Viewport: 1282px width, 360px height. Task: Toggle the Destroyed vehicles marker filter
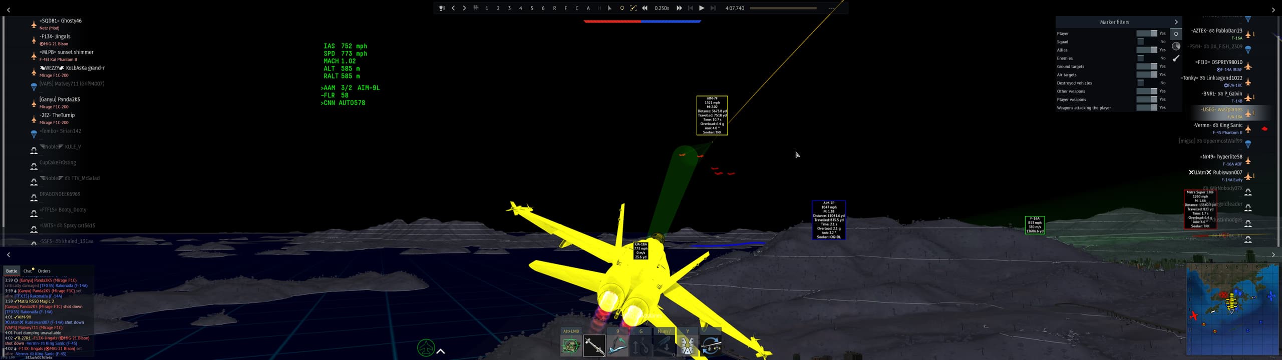[x=1146, y=83]
